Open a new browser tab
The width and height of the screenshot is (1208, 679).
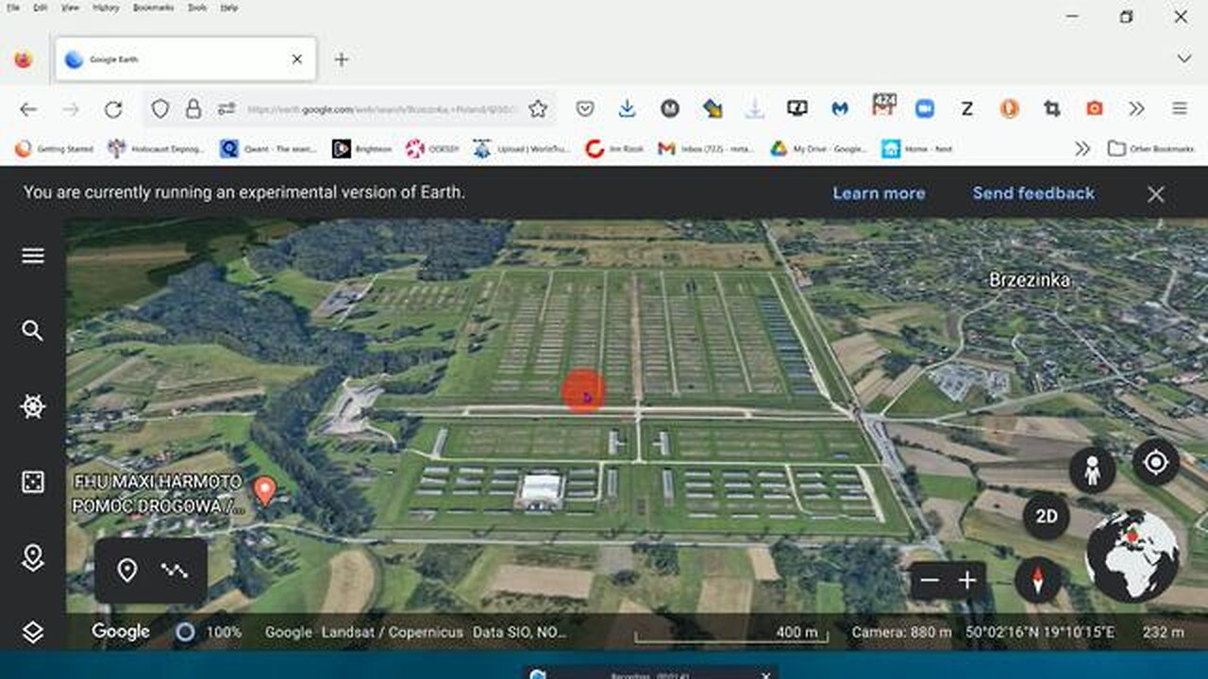(x=342, y=59)
